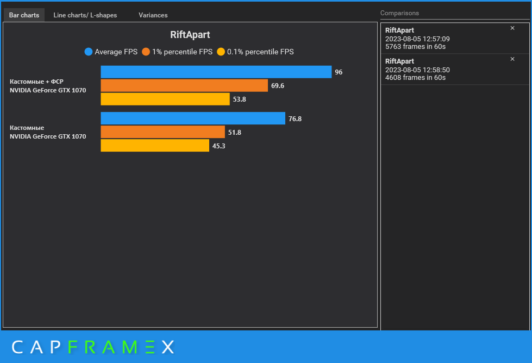Select the 5763 frames in 60s record

(455, 39)
